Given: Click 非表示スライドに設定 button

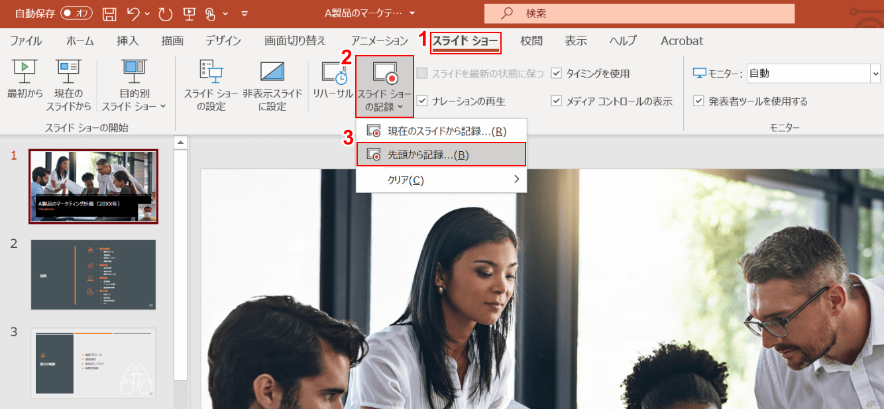Looking at the screenshot, I should tap(272, 84).
